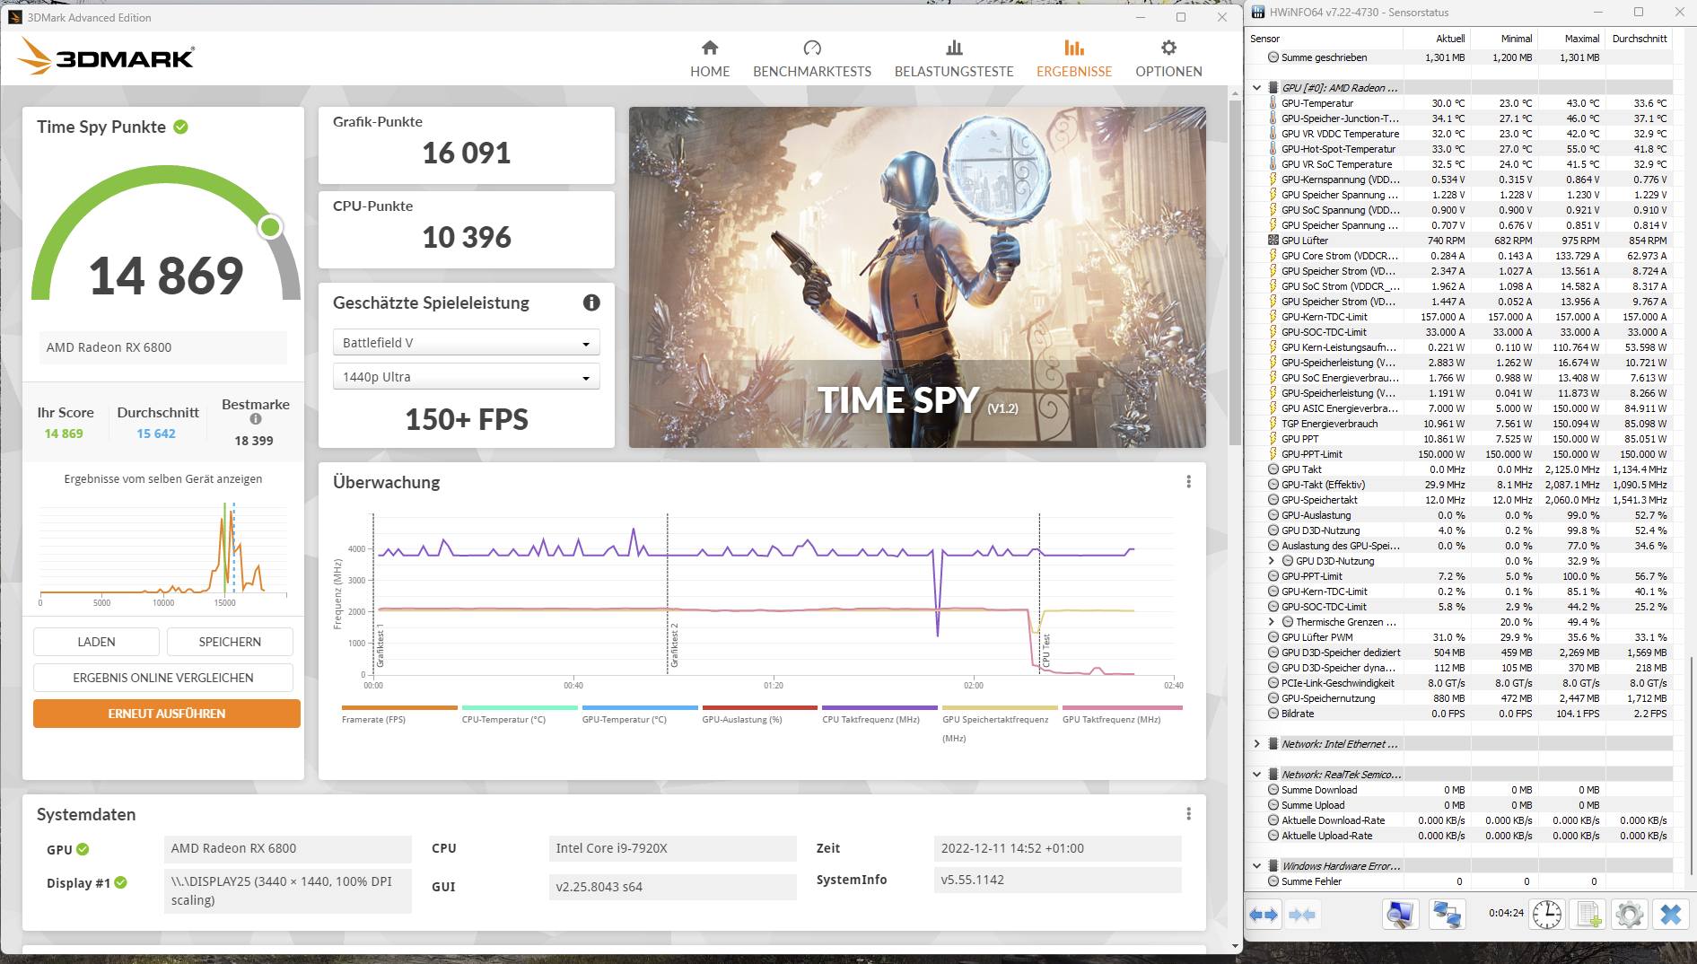Collapse the Windows Hardware Errors group
The width and height of the screenshot is (1697, 964).
(x=1256, y=866)
